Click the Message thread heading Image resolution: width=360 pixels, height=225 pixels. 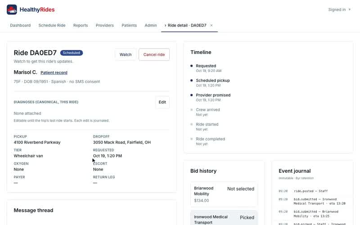(33, 210)
